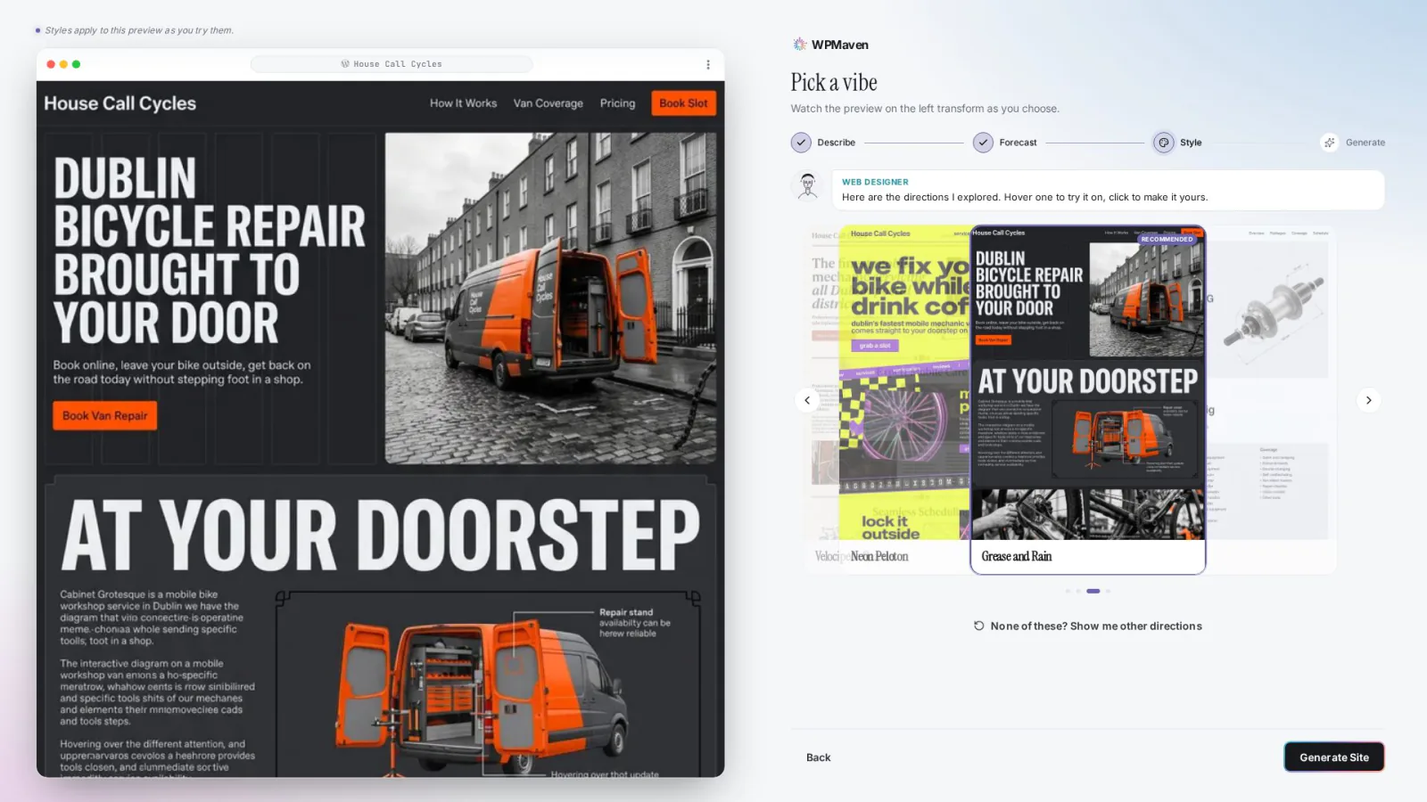Screen dimensions: 1427x802
Task: Click the Style step label
Action: pyautogui.click(x=1191, y=143)
